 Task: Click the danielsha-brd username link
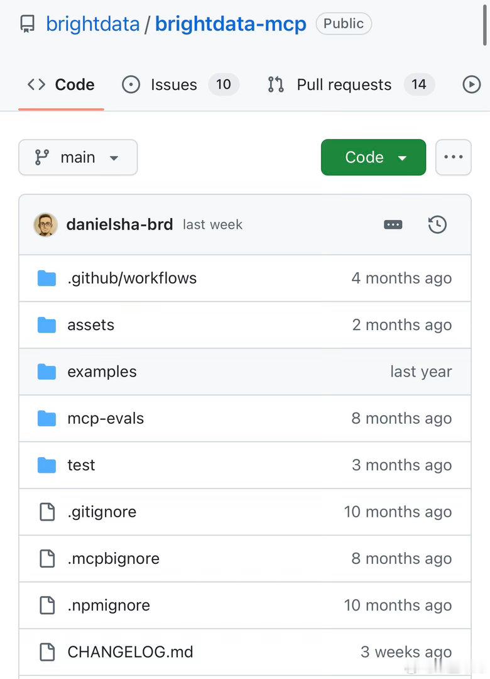[x=119, y=224]
